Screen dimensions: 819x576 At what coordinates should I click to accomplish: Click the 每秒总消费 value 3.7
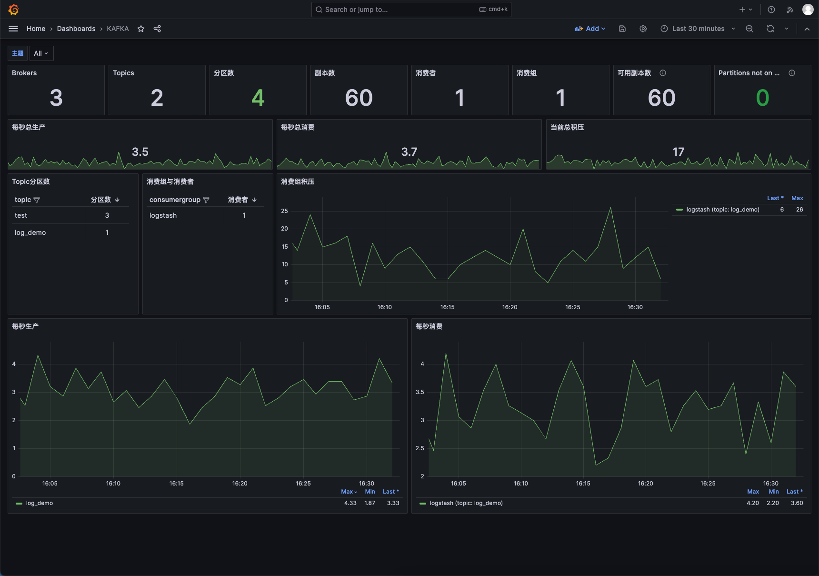pos(409,152)
